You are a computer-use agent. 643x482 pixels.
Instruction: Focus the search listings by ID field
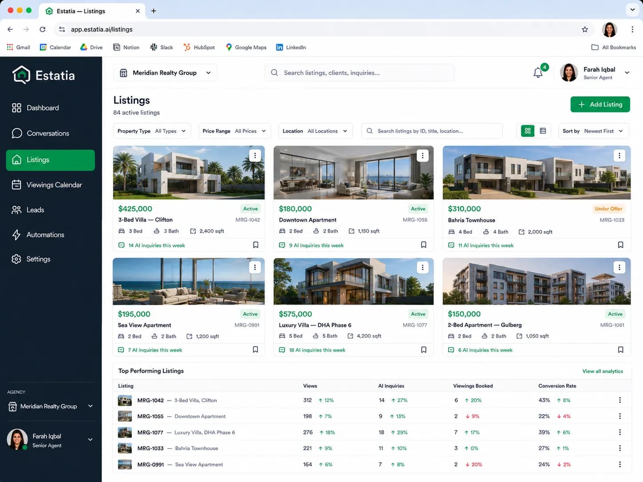pyautogui.click(x=432, y=131)
